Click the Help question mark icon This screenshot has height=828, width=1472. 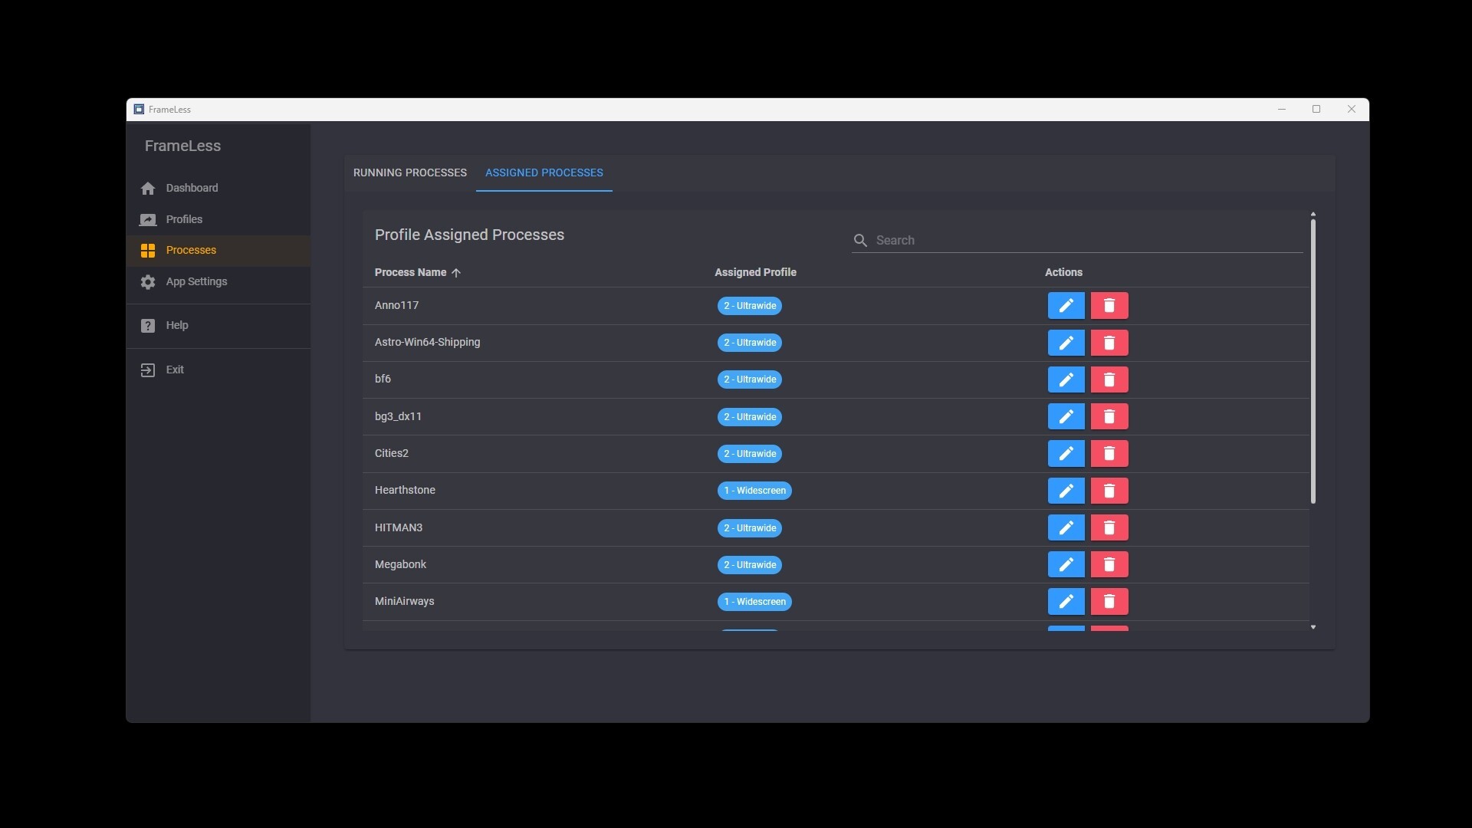[147, 325]
